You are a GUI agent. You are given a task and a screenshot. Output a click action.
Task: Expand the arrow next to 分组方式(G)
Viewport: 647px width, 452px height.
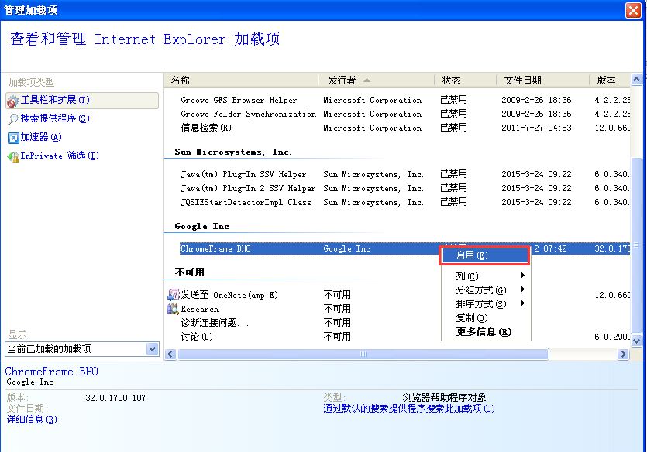pyautogui.click(x=523, y=289)
